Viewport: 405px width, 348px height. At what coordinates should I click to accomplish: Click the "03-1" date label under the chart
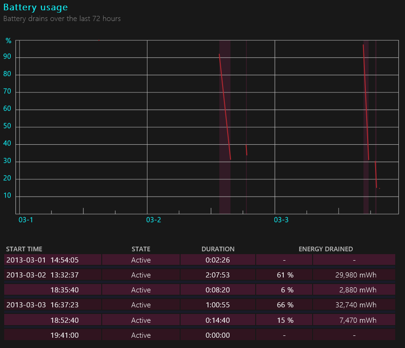(26, 220)
